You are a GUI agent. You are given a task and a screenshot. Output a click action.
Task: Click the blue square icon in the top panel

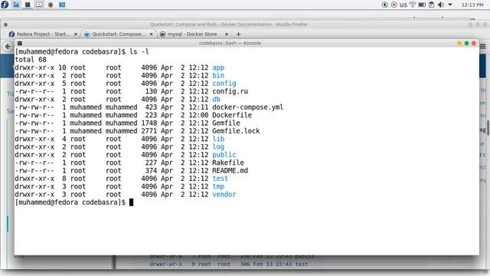(62, 5)
